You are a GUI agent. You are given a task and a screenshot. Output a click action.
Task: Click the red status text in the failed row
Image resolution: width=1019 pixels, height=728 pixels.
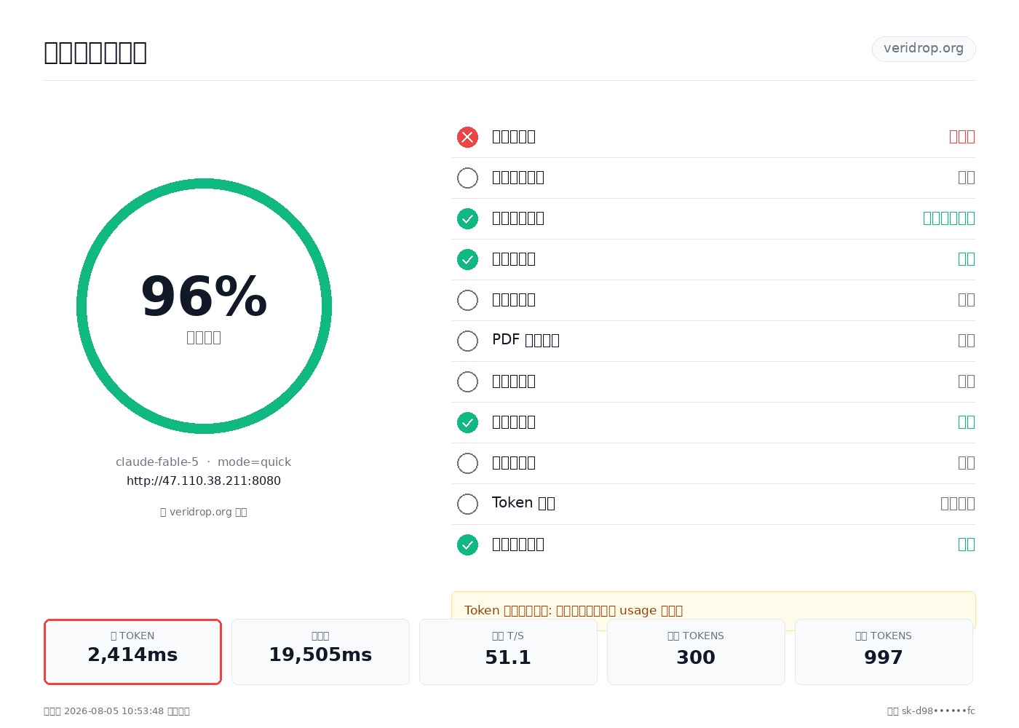point(961,137)
